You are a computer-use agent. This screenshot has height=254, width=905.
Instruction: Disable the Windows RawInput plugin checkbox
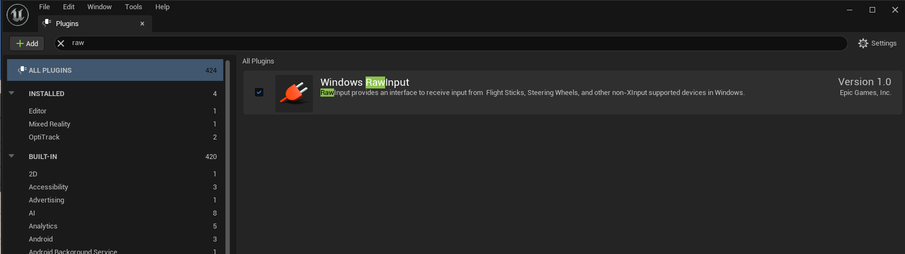259,92
